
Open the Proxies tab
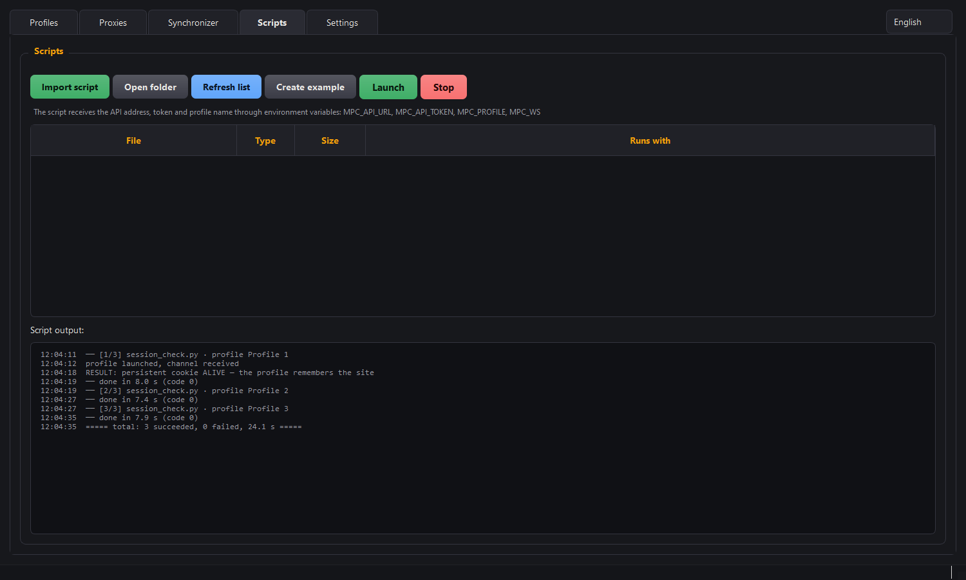(113, 23)
